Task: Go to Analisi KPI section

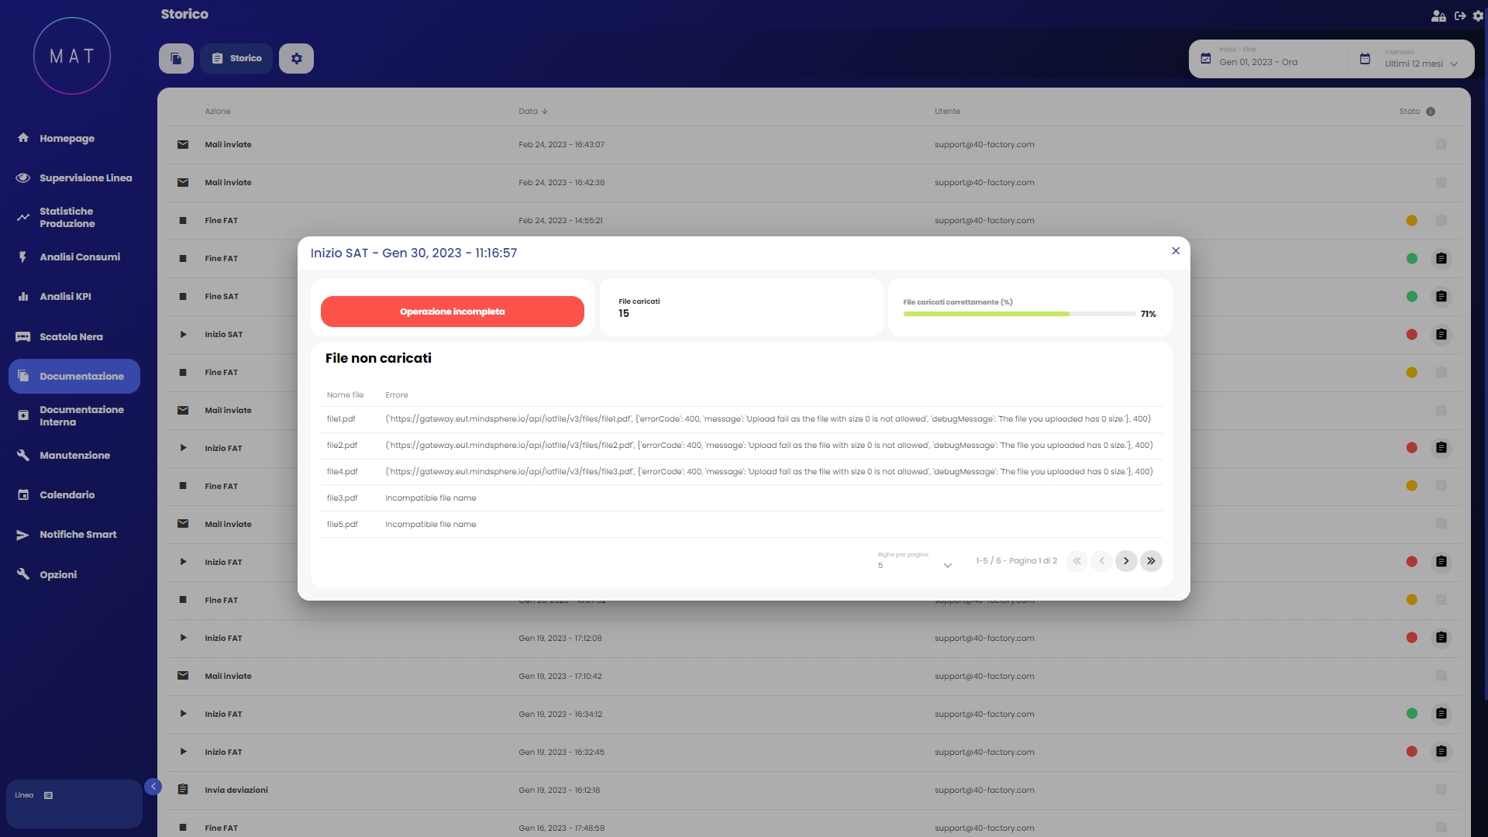Action: click(65, 297)
